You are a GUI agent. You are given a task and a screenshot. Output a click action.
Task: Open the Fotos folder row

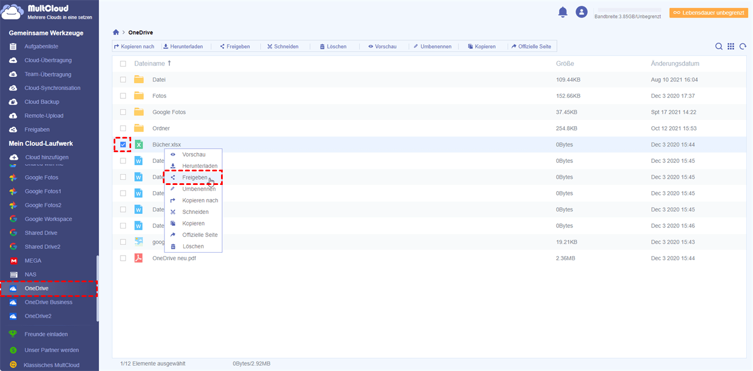[x=430, y=96]
